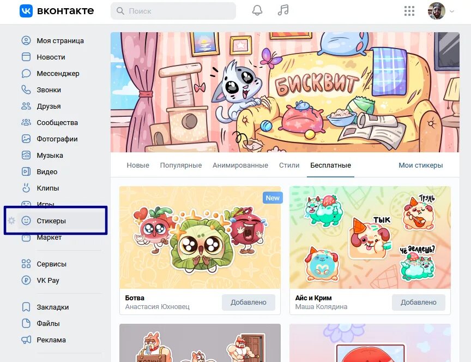Click the Айс и Крим title
This screenshot has width=471, height=362.
pyautogui.click(x=313, y=298)
